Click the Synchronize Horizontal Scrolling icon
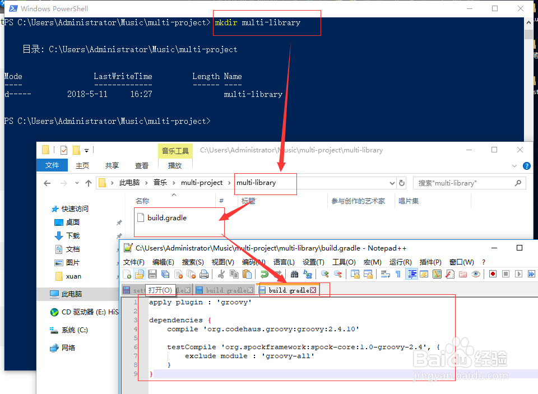 point(368,274)
